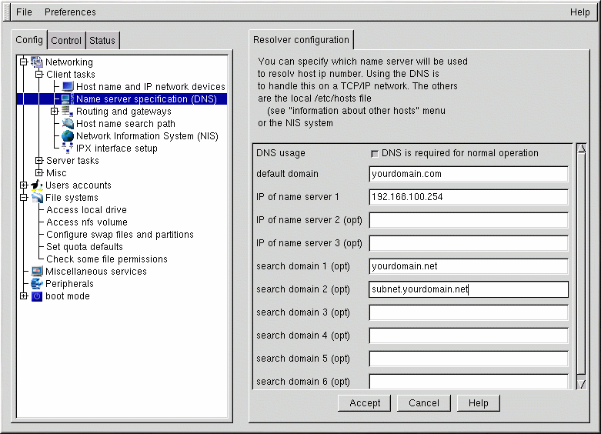Screen dimensions: 601x434
Task: Click the form's vertical scrollbar down arrow
Action: point(582,383)
